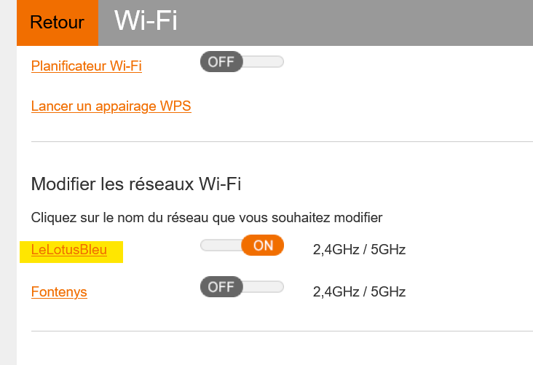Click the ON label on the orange switch
533x365 pixels.
pos(263,246)
